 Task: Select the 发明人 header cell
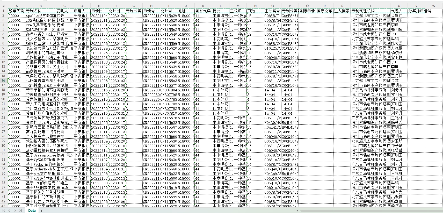[64, 11]
